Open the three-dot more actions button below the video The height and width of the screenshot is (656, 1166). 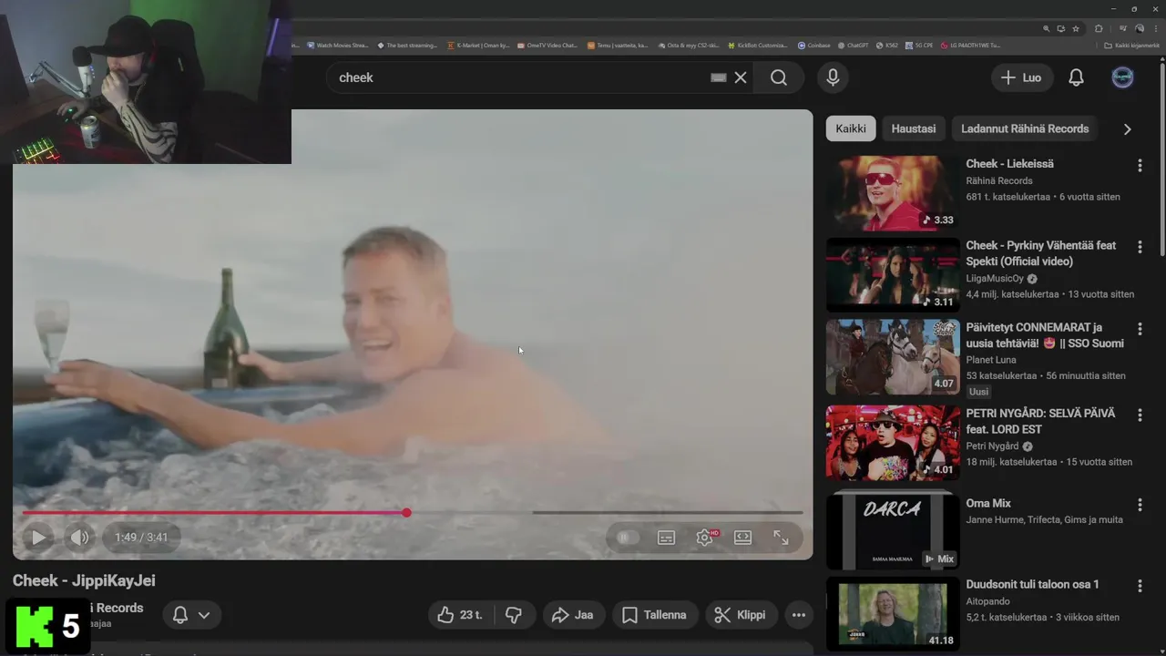click(x=799, y=615)
